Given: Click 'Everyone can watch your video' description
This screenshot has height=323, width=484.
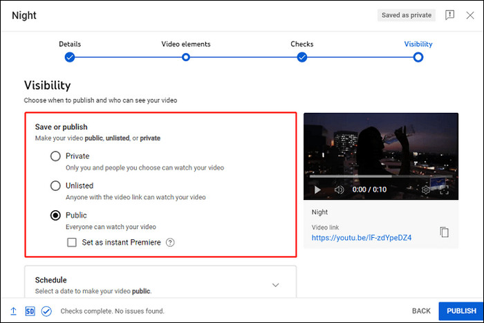Looking at the screenshot, I should (x=111, y=227).
